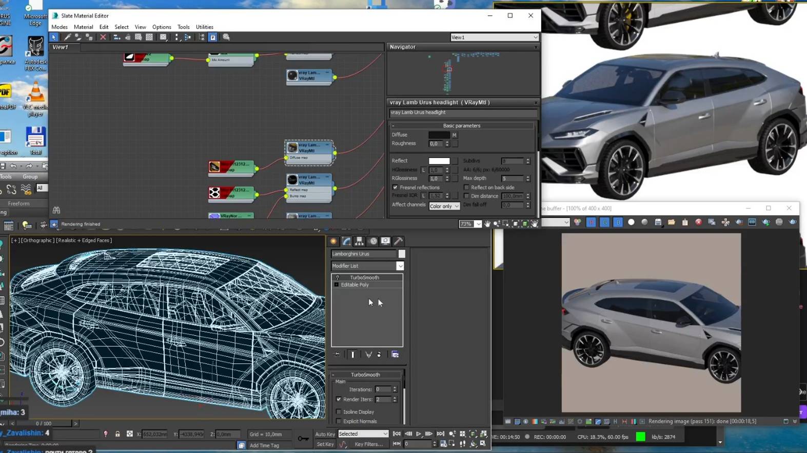Pick material from object eyedropper icon
Screen dimensions: 807x453
pos(67,37)
